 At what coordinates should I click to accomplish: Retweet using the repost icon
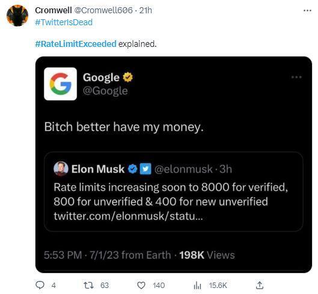pos(89,285)
